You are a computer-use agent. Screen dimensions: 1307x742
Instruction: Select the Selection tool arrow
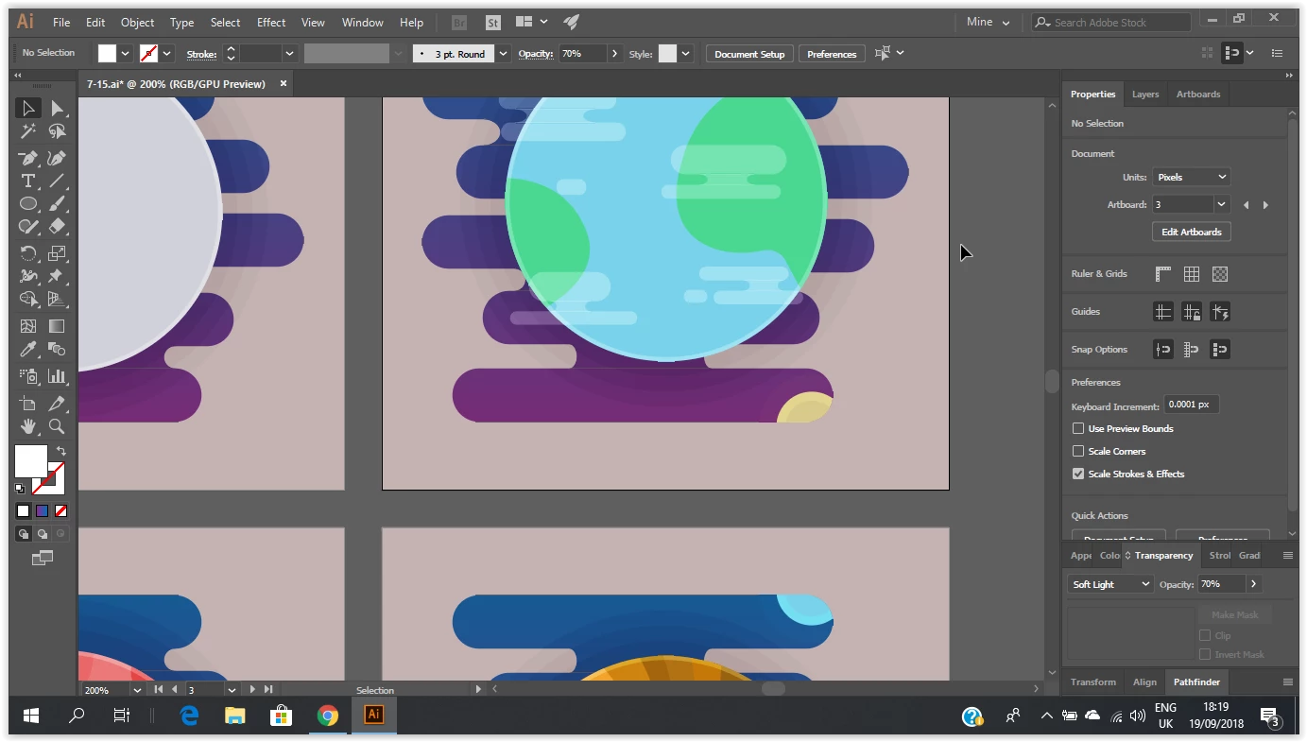point(28,109)
